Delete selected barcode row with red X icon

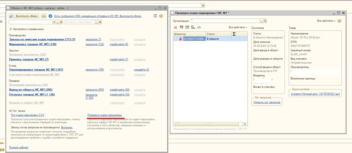click(x=175, y=27)
